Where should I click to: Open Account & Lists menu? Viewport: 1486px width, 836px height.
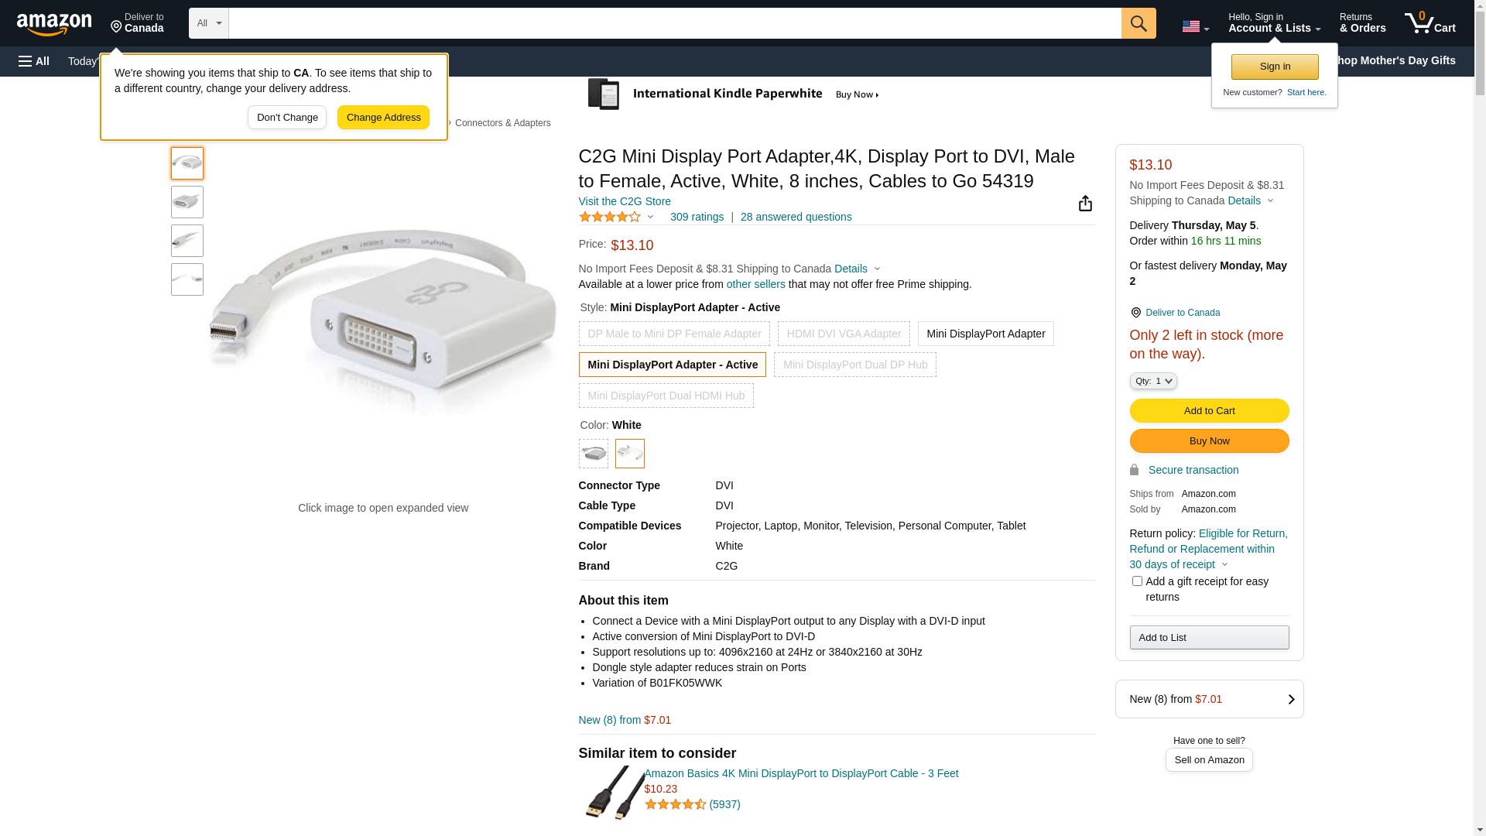pos(1273,23)
